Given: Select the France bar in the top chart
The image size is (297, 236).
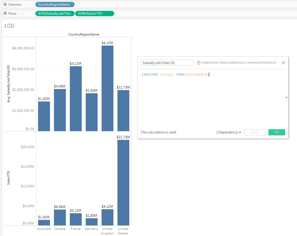Looking at the screenshot, I should point(76,99).
